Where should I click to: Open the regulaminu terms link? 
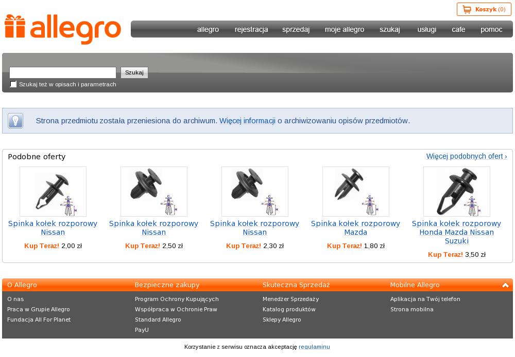click(x=314, y=347)
